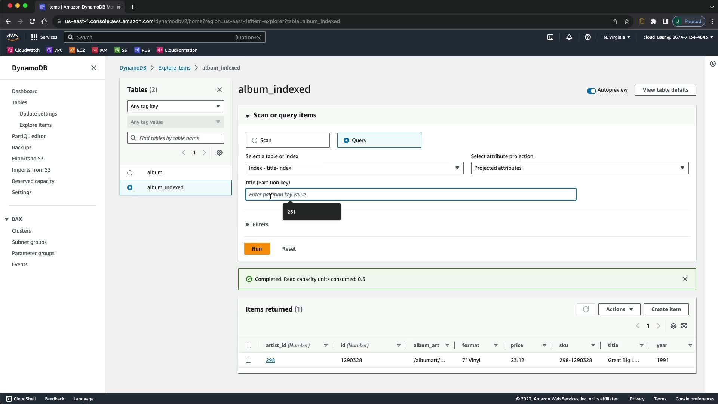
Task: Open the table or index dropdown
Action: [354, 168]
